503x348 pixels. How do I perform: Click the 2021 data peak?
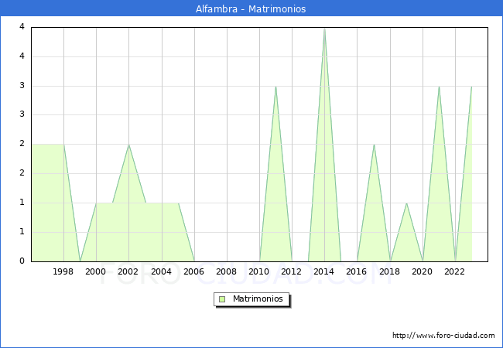tap(439, 87)
